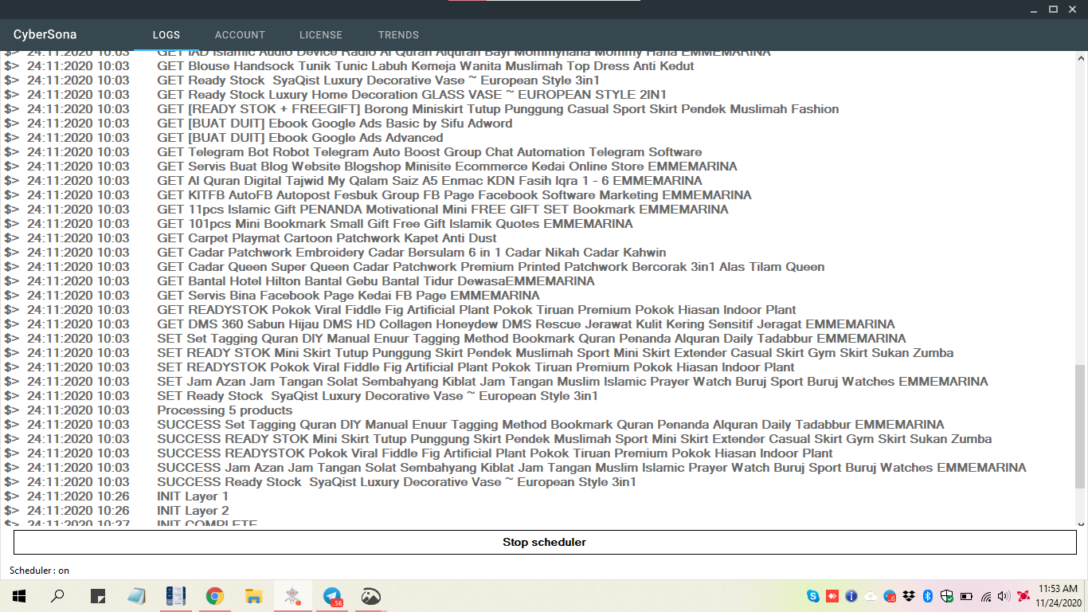Click the 'GET Al Quran Digital Tajwid' log line
Image resolution: width=1088 pixels, height=612 pixels.
coord(429,181)
